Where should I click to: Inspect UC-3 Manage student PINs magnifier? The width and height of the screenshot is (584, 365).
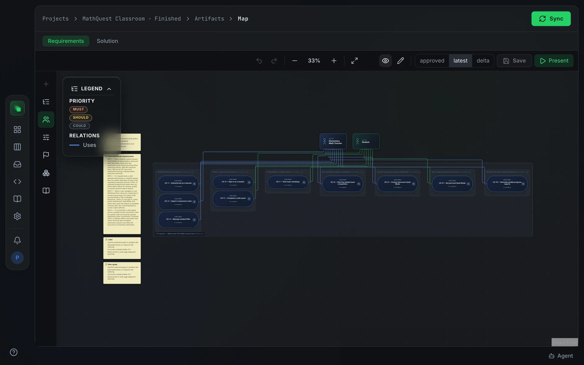[x=194, y=220]
